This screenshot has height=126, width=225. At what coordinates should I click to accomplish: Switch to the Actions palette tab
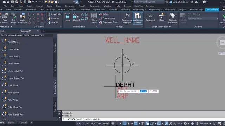55,67
